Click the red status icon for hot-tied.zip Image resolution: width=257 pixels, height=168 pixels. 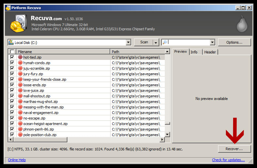20,57
